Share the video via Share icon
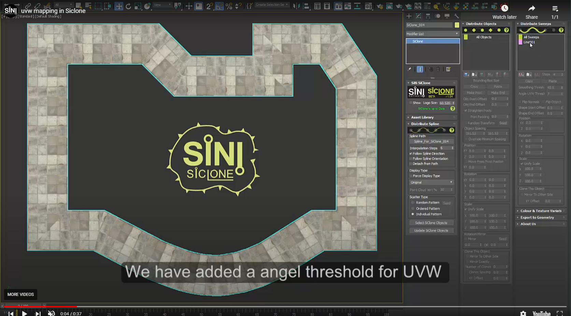Screen dimensions: 571x316 coord(532,8)
